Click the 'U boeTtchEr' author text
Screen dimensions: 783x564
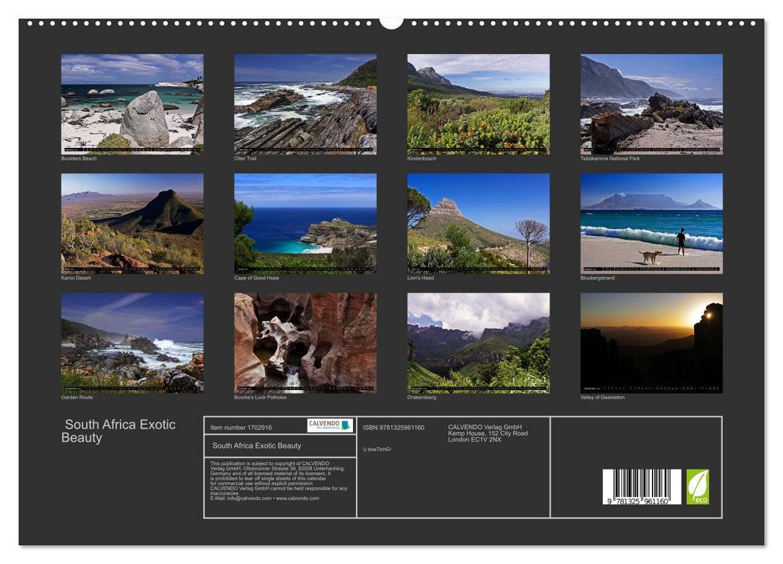(377, 449)
